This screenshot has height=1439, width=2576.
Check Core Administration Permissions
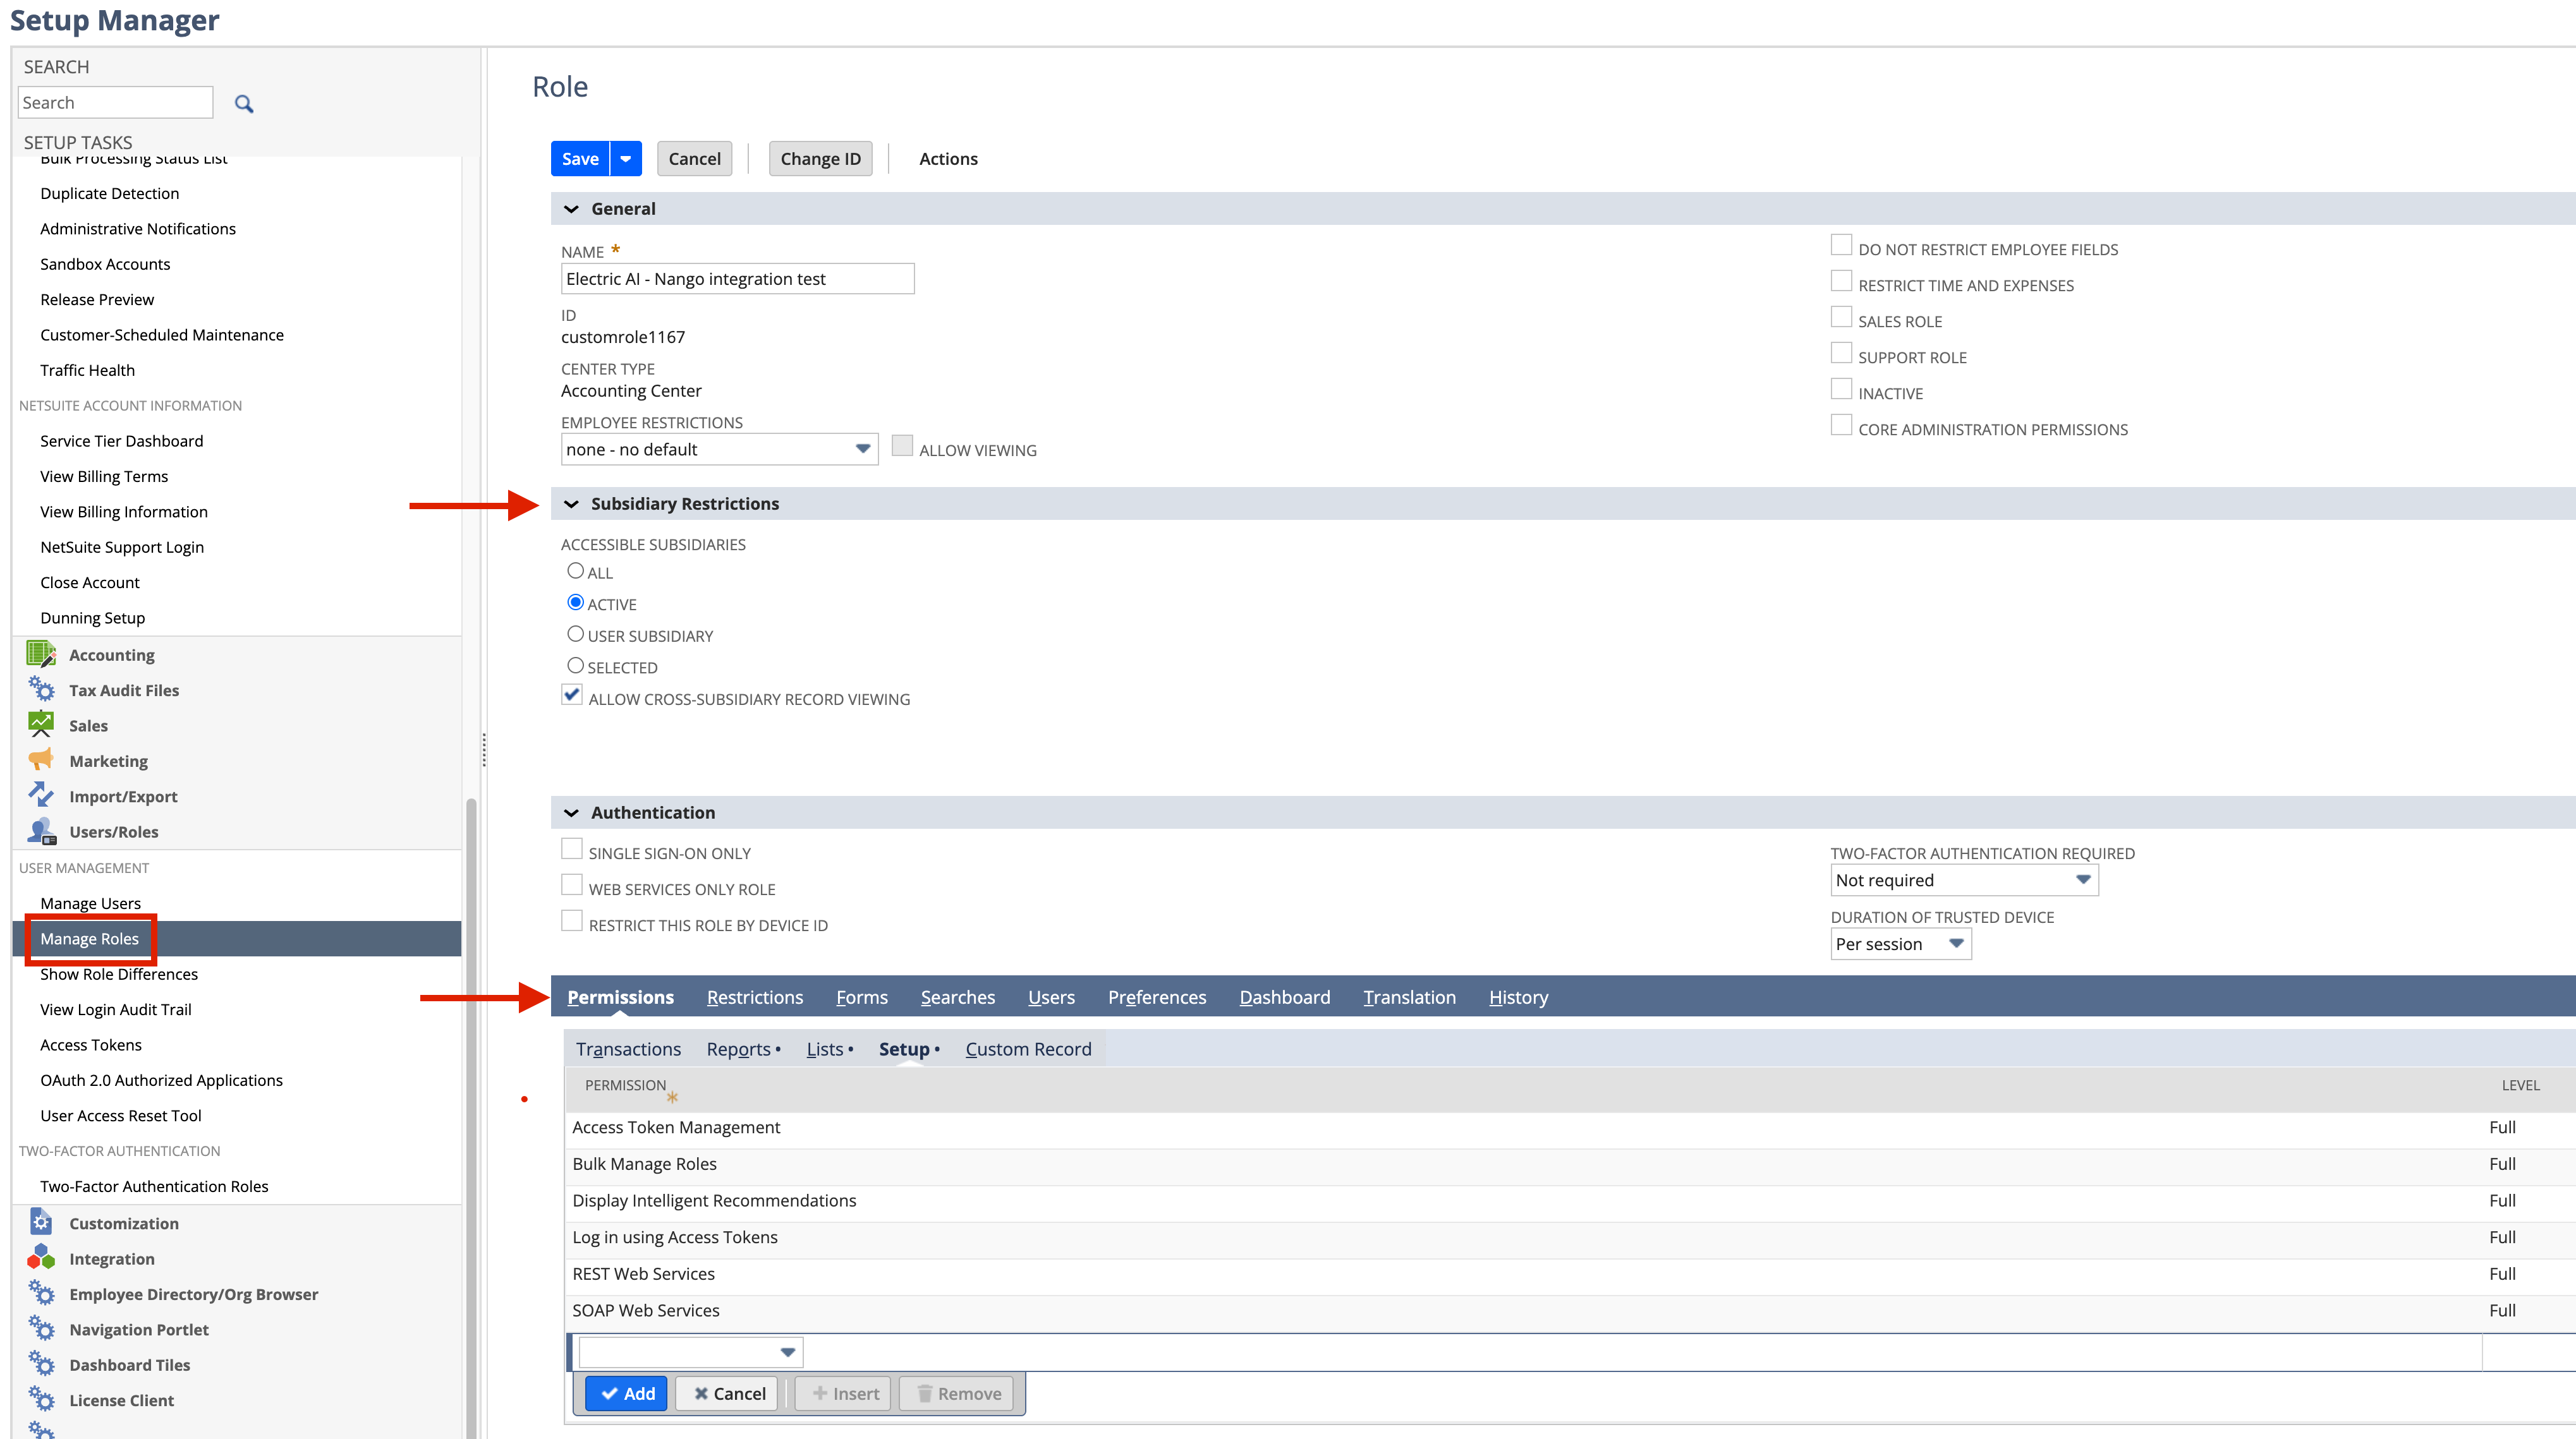point(1841,424)
